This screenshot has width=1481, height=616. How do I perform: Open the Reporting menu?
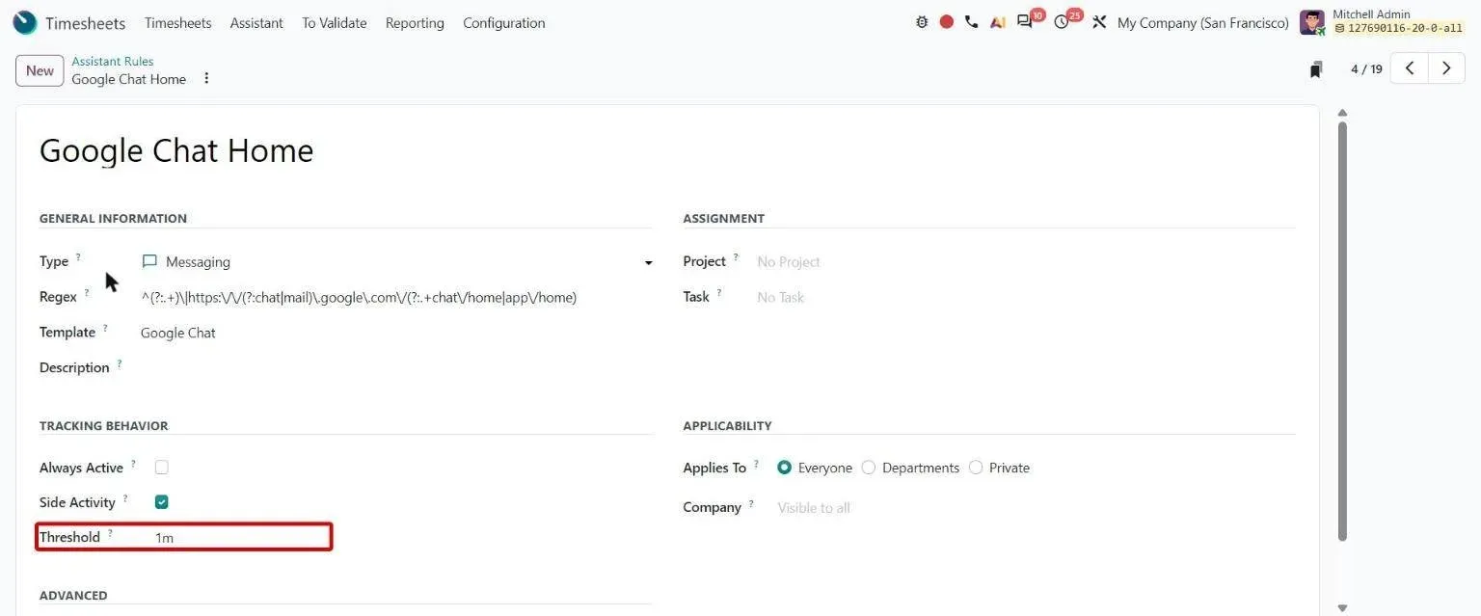(415, 23)
